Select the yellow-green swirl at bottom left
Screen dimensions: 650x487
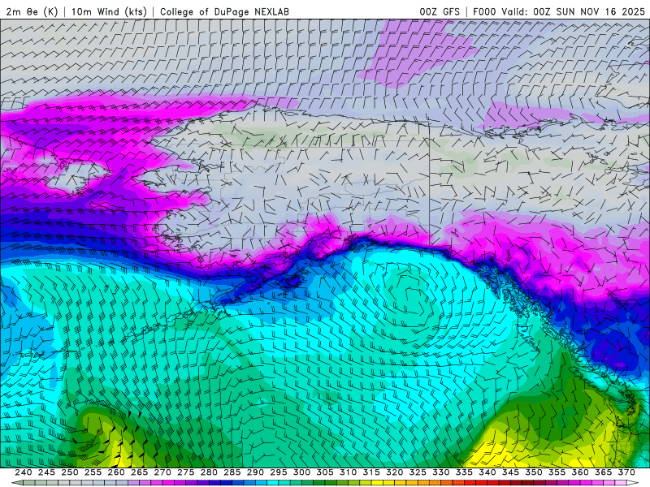(110, 442)
